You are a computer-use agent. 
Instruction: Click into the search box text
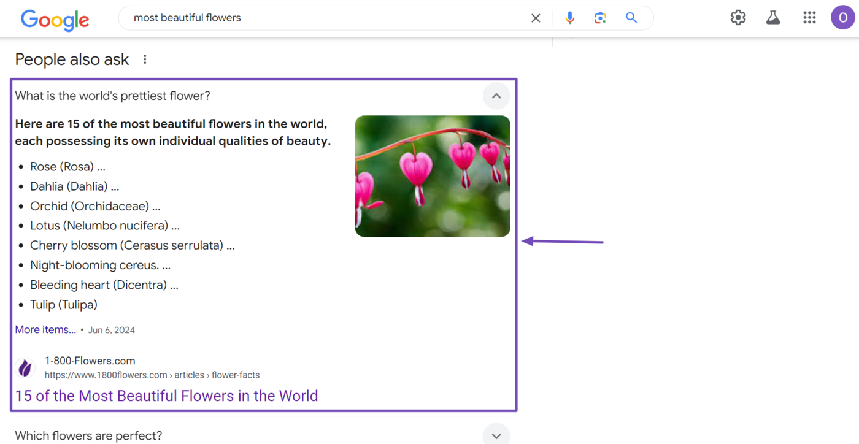[187, 18]
